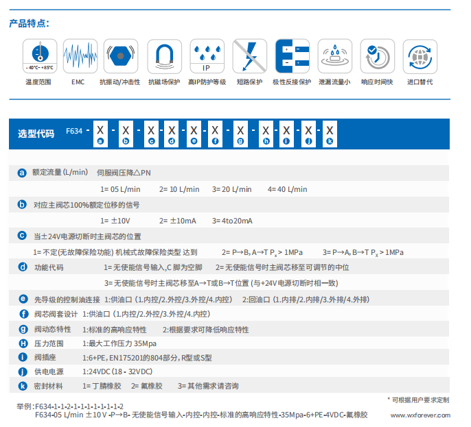Select the circled k badge beside 密封材料
The height and width of the screenshot is (427, 471).
point(22,386)
